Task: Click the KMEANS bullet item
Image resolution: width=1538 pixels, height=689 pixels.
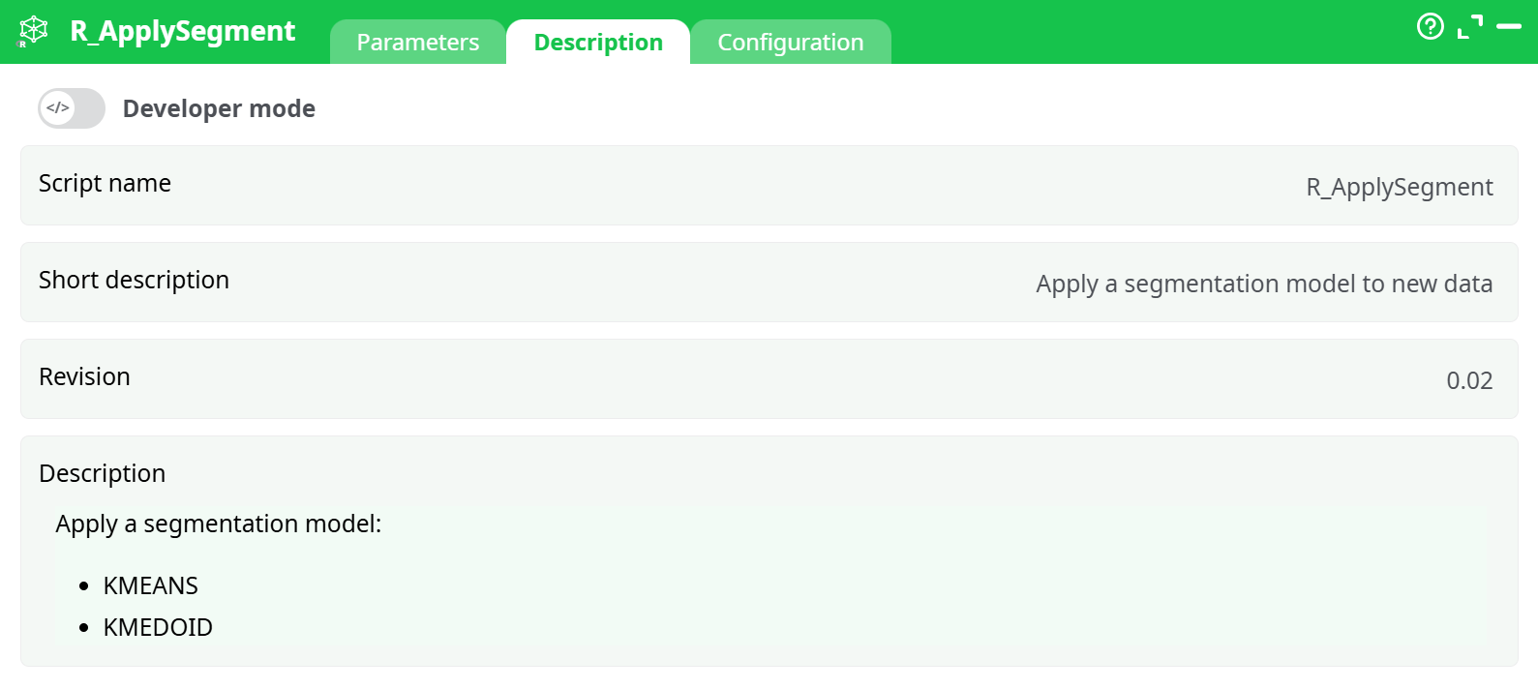Action: [x=150, y=585]
